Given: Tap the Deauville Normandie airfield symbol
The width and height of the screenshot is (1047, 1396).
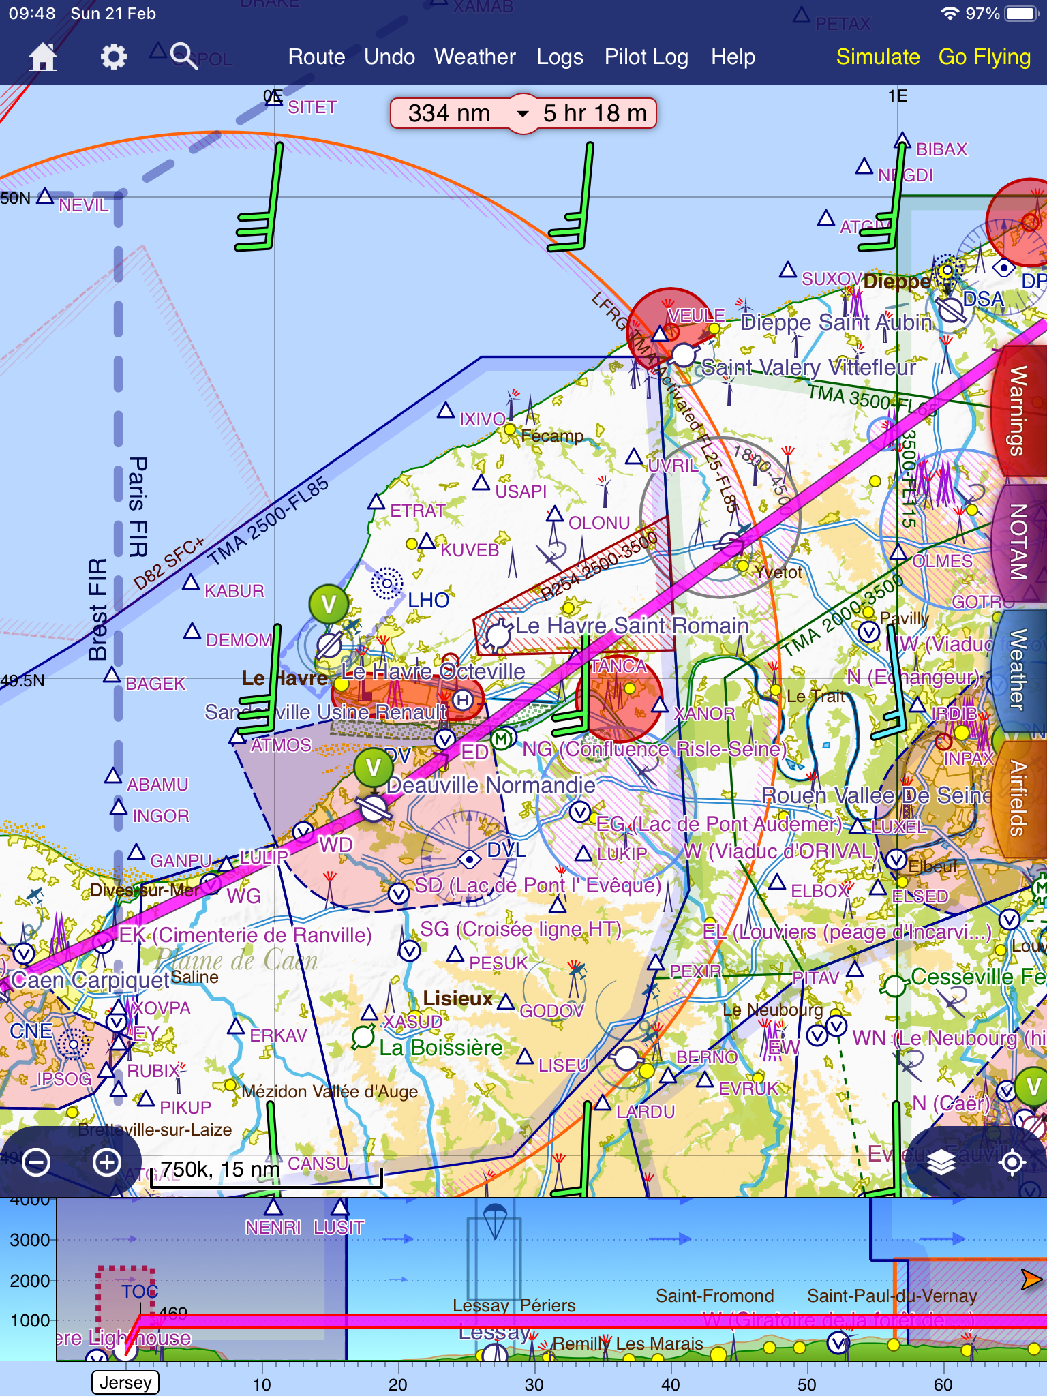Looking at the screenshot, I should pyautogui.click(x=374, y=809).
